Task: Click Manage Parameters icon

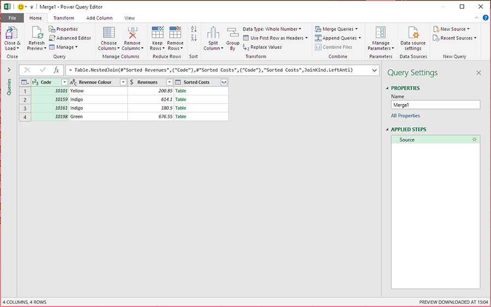Action: (380, 33)
